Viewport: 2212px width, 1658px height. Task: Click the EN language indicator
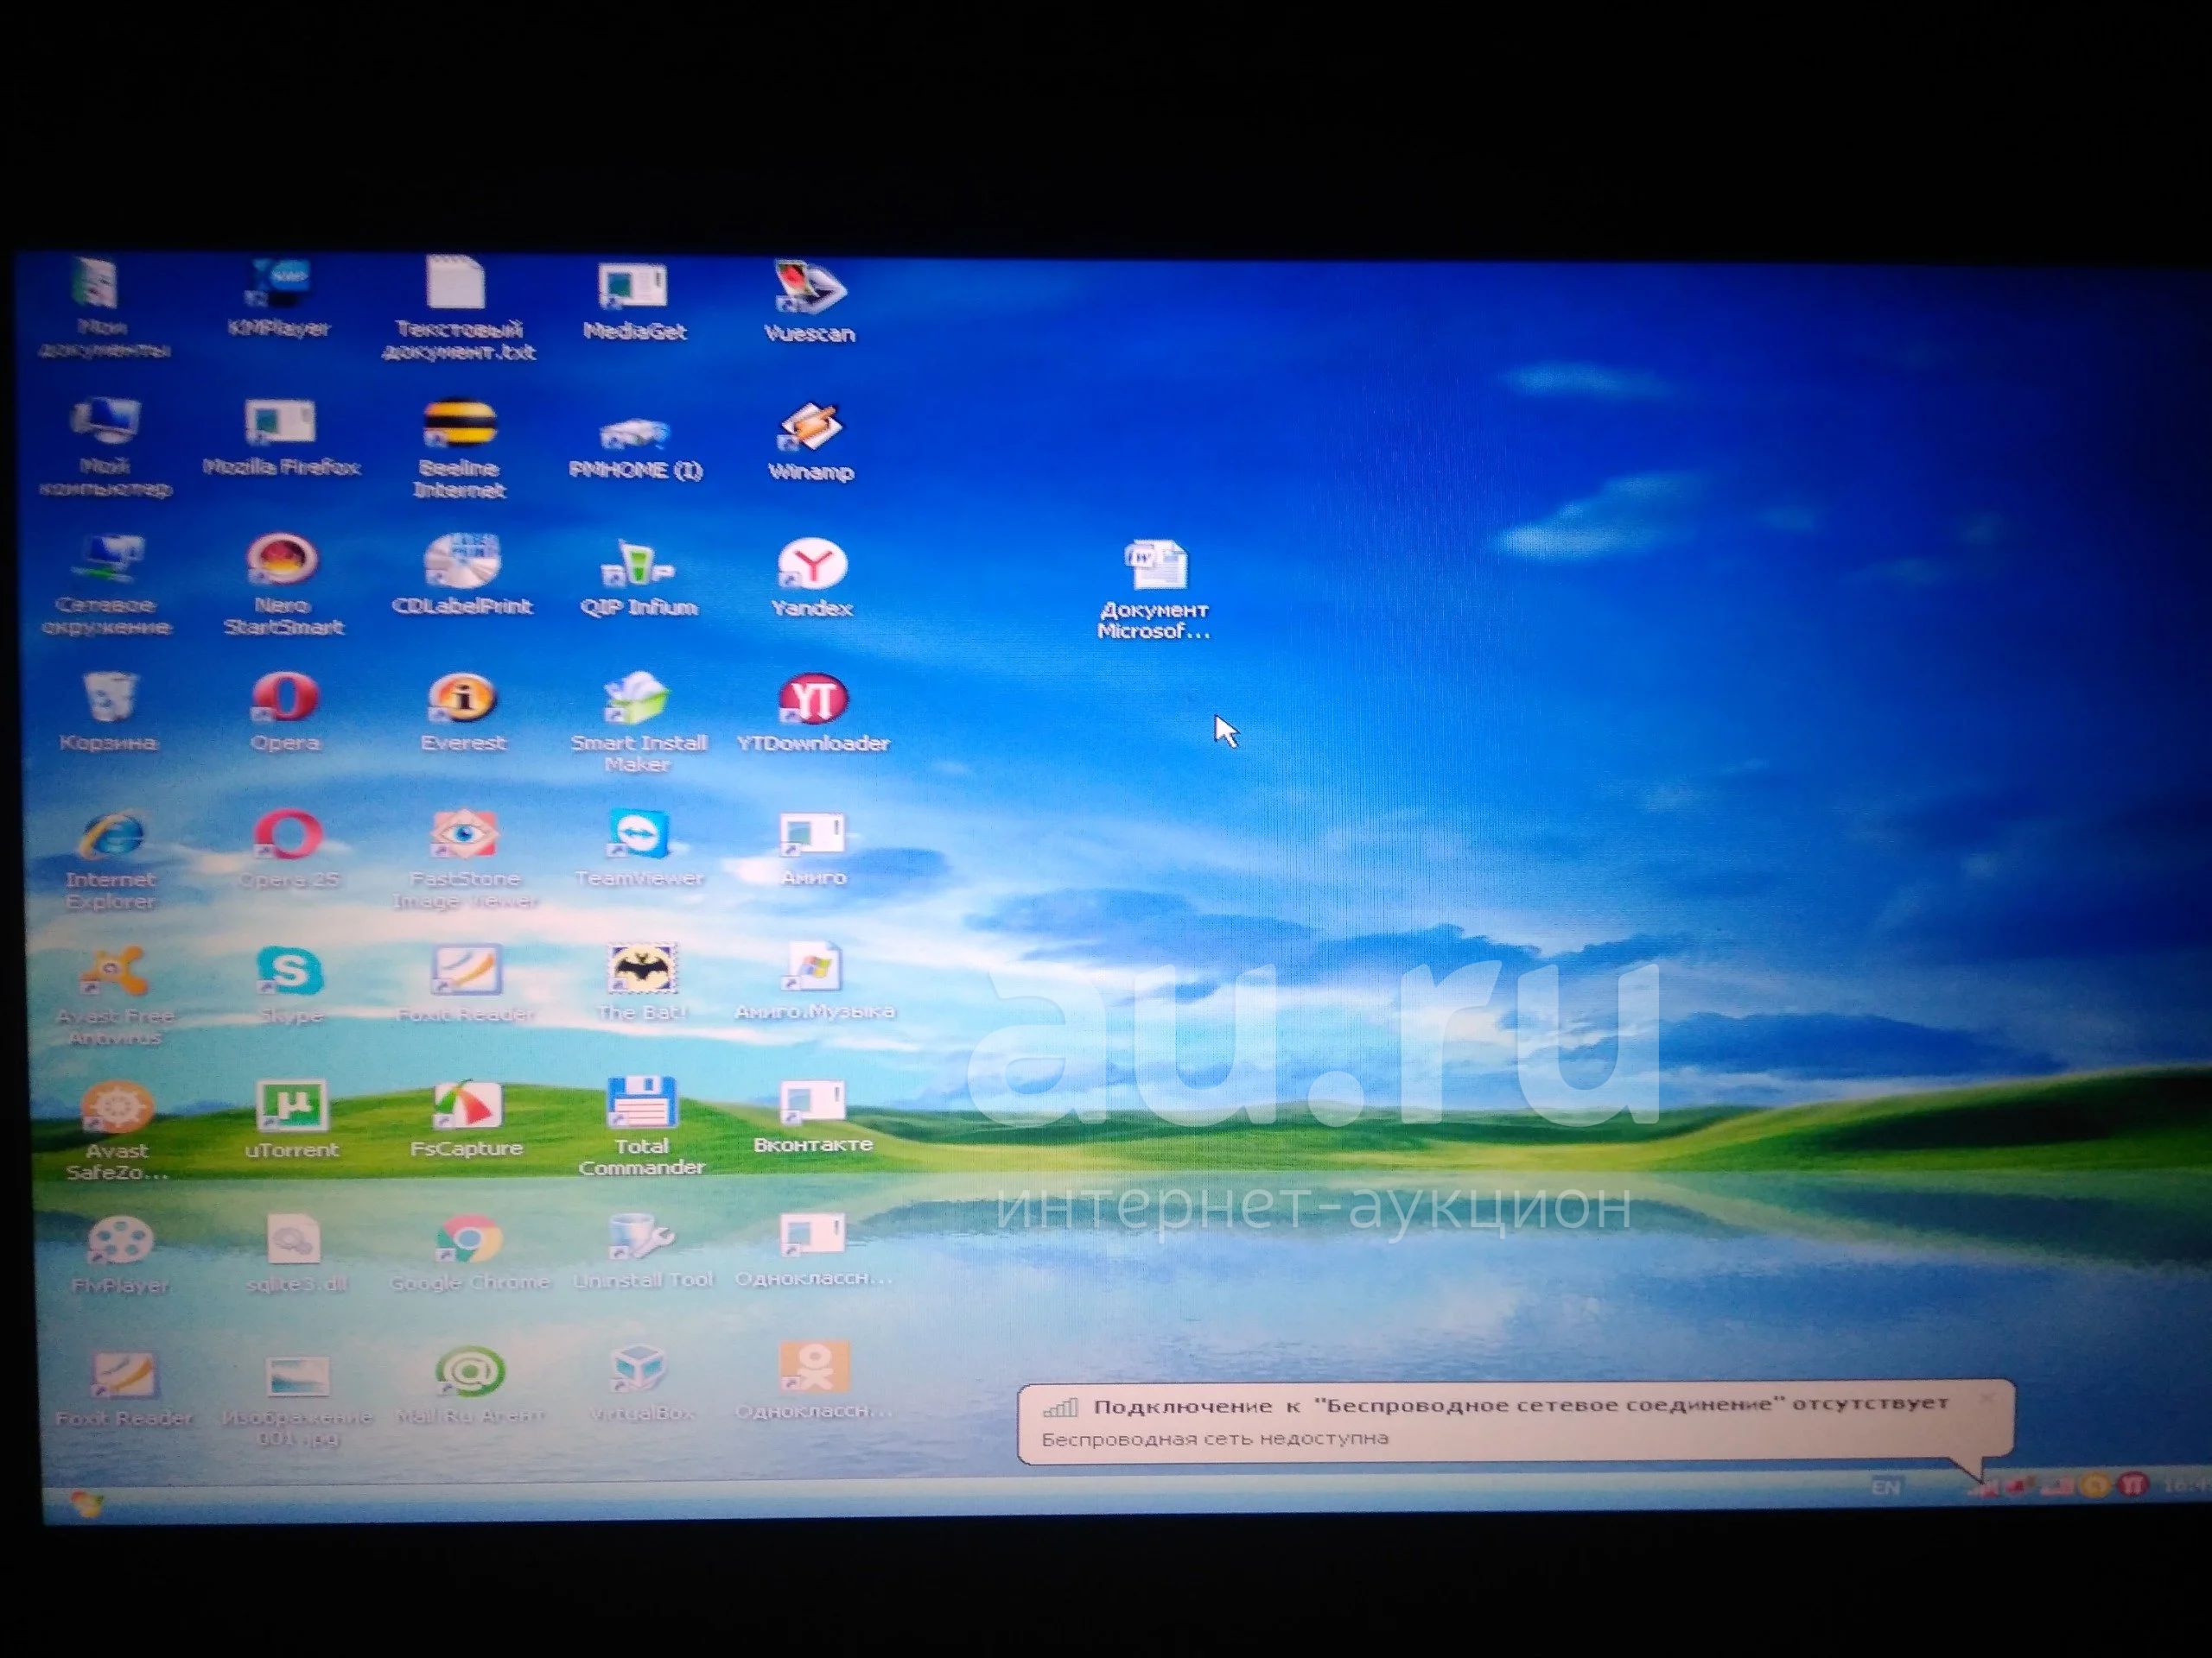click(1885, 1487)
